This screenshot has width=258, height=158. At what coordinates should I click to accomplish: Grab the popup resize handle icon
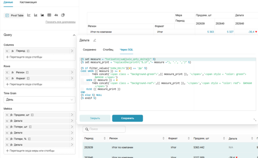[255, 120]
